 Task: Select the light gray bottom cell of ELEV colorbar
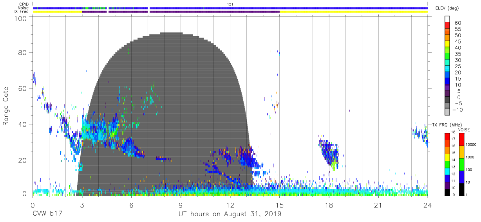coord(447,113)
